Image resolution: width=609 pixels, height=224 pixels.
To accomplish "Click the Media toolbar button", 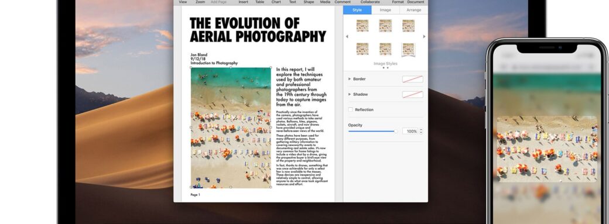I will [325, 2].
